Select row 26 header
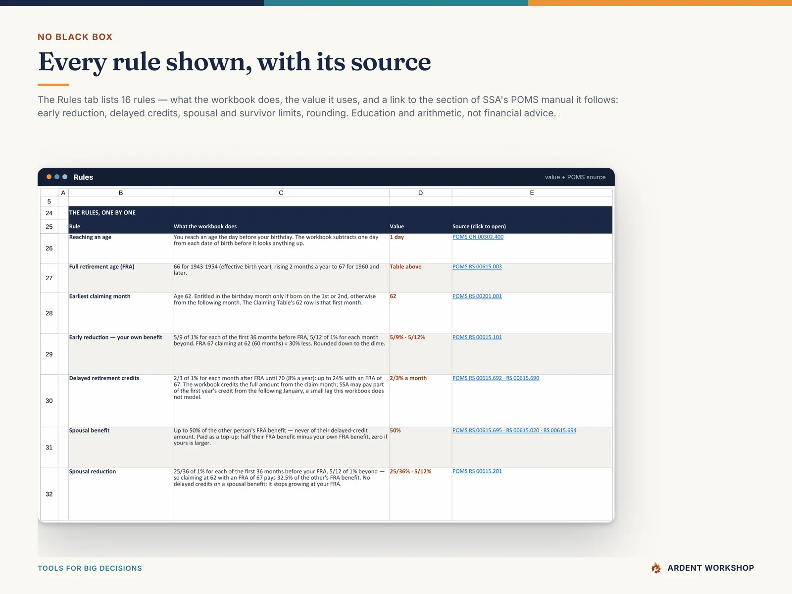 point(49,248)
